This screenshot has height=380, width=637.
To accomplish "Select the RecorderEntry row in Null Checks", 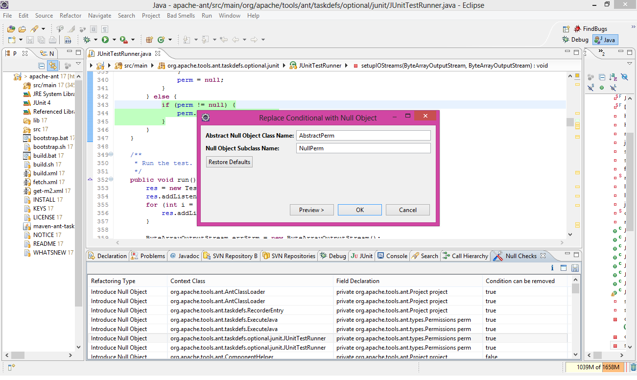I will click(327, 310).
